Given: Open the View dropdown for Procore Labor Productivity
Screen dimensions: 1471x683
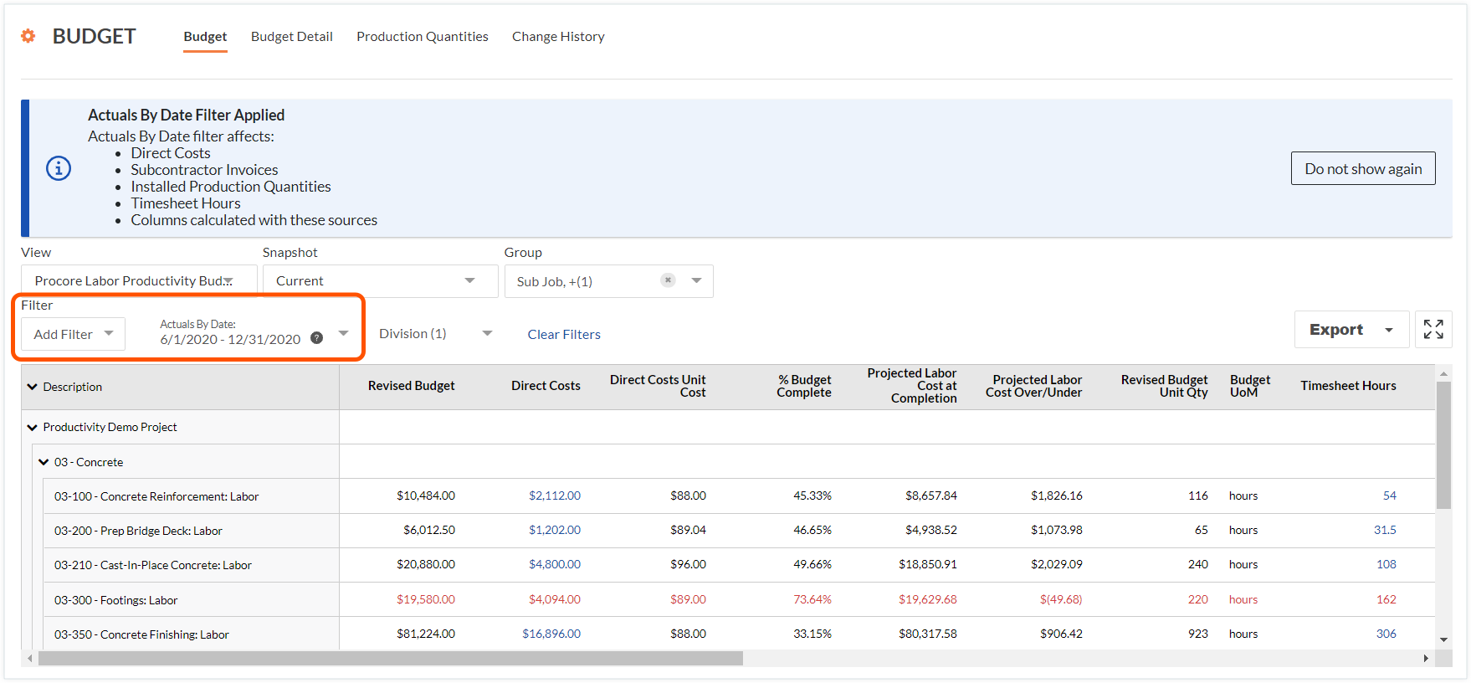Looking at the screenshot, I should click(x=139, y=280).
